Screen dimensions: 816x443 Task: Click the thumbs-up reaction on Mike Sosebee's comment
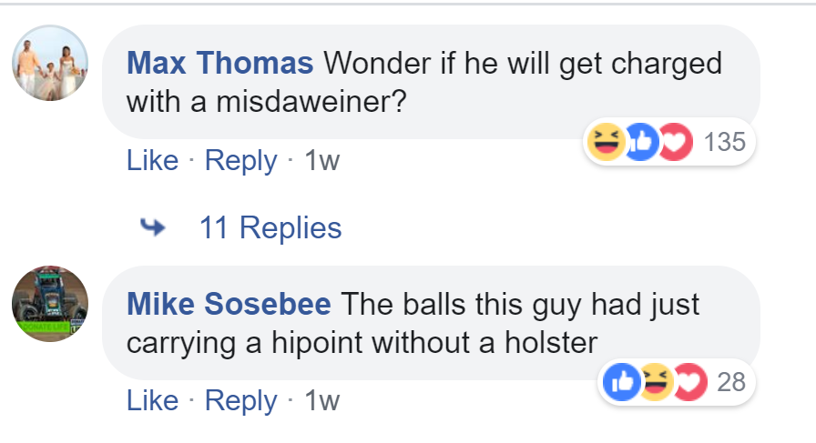tap(618, 382)
